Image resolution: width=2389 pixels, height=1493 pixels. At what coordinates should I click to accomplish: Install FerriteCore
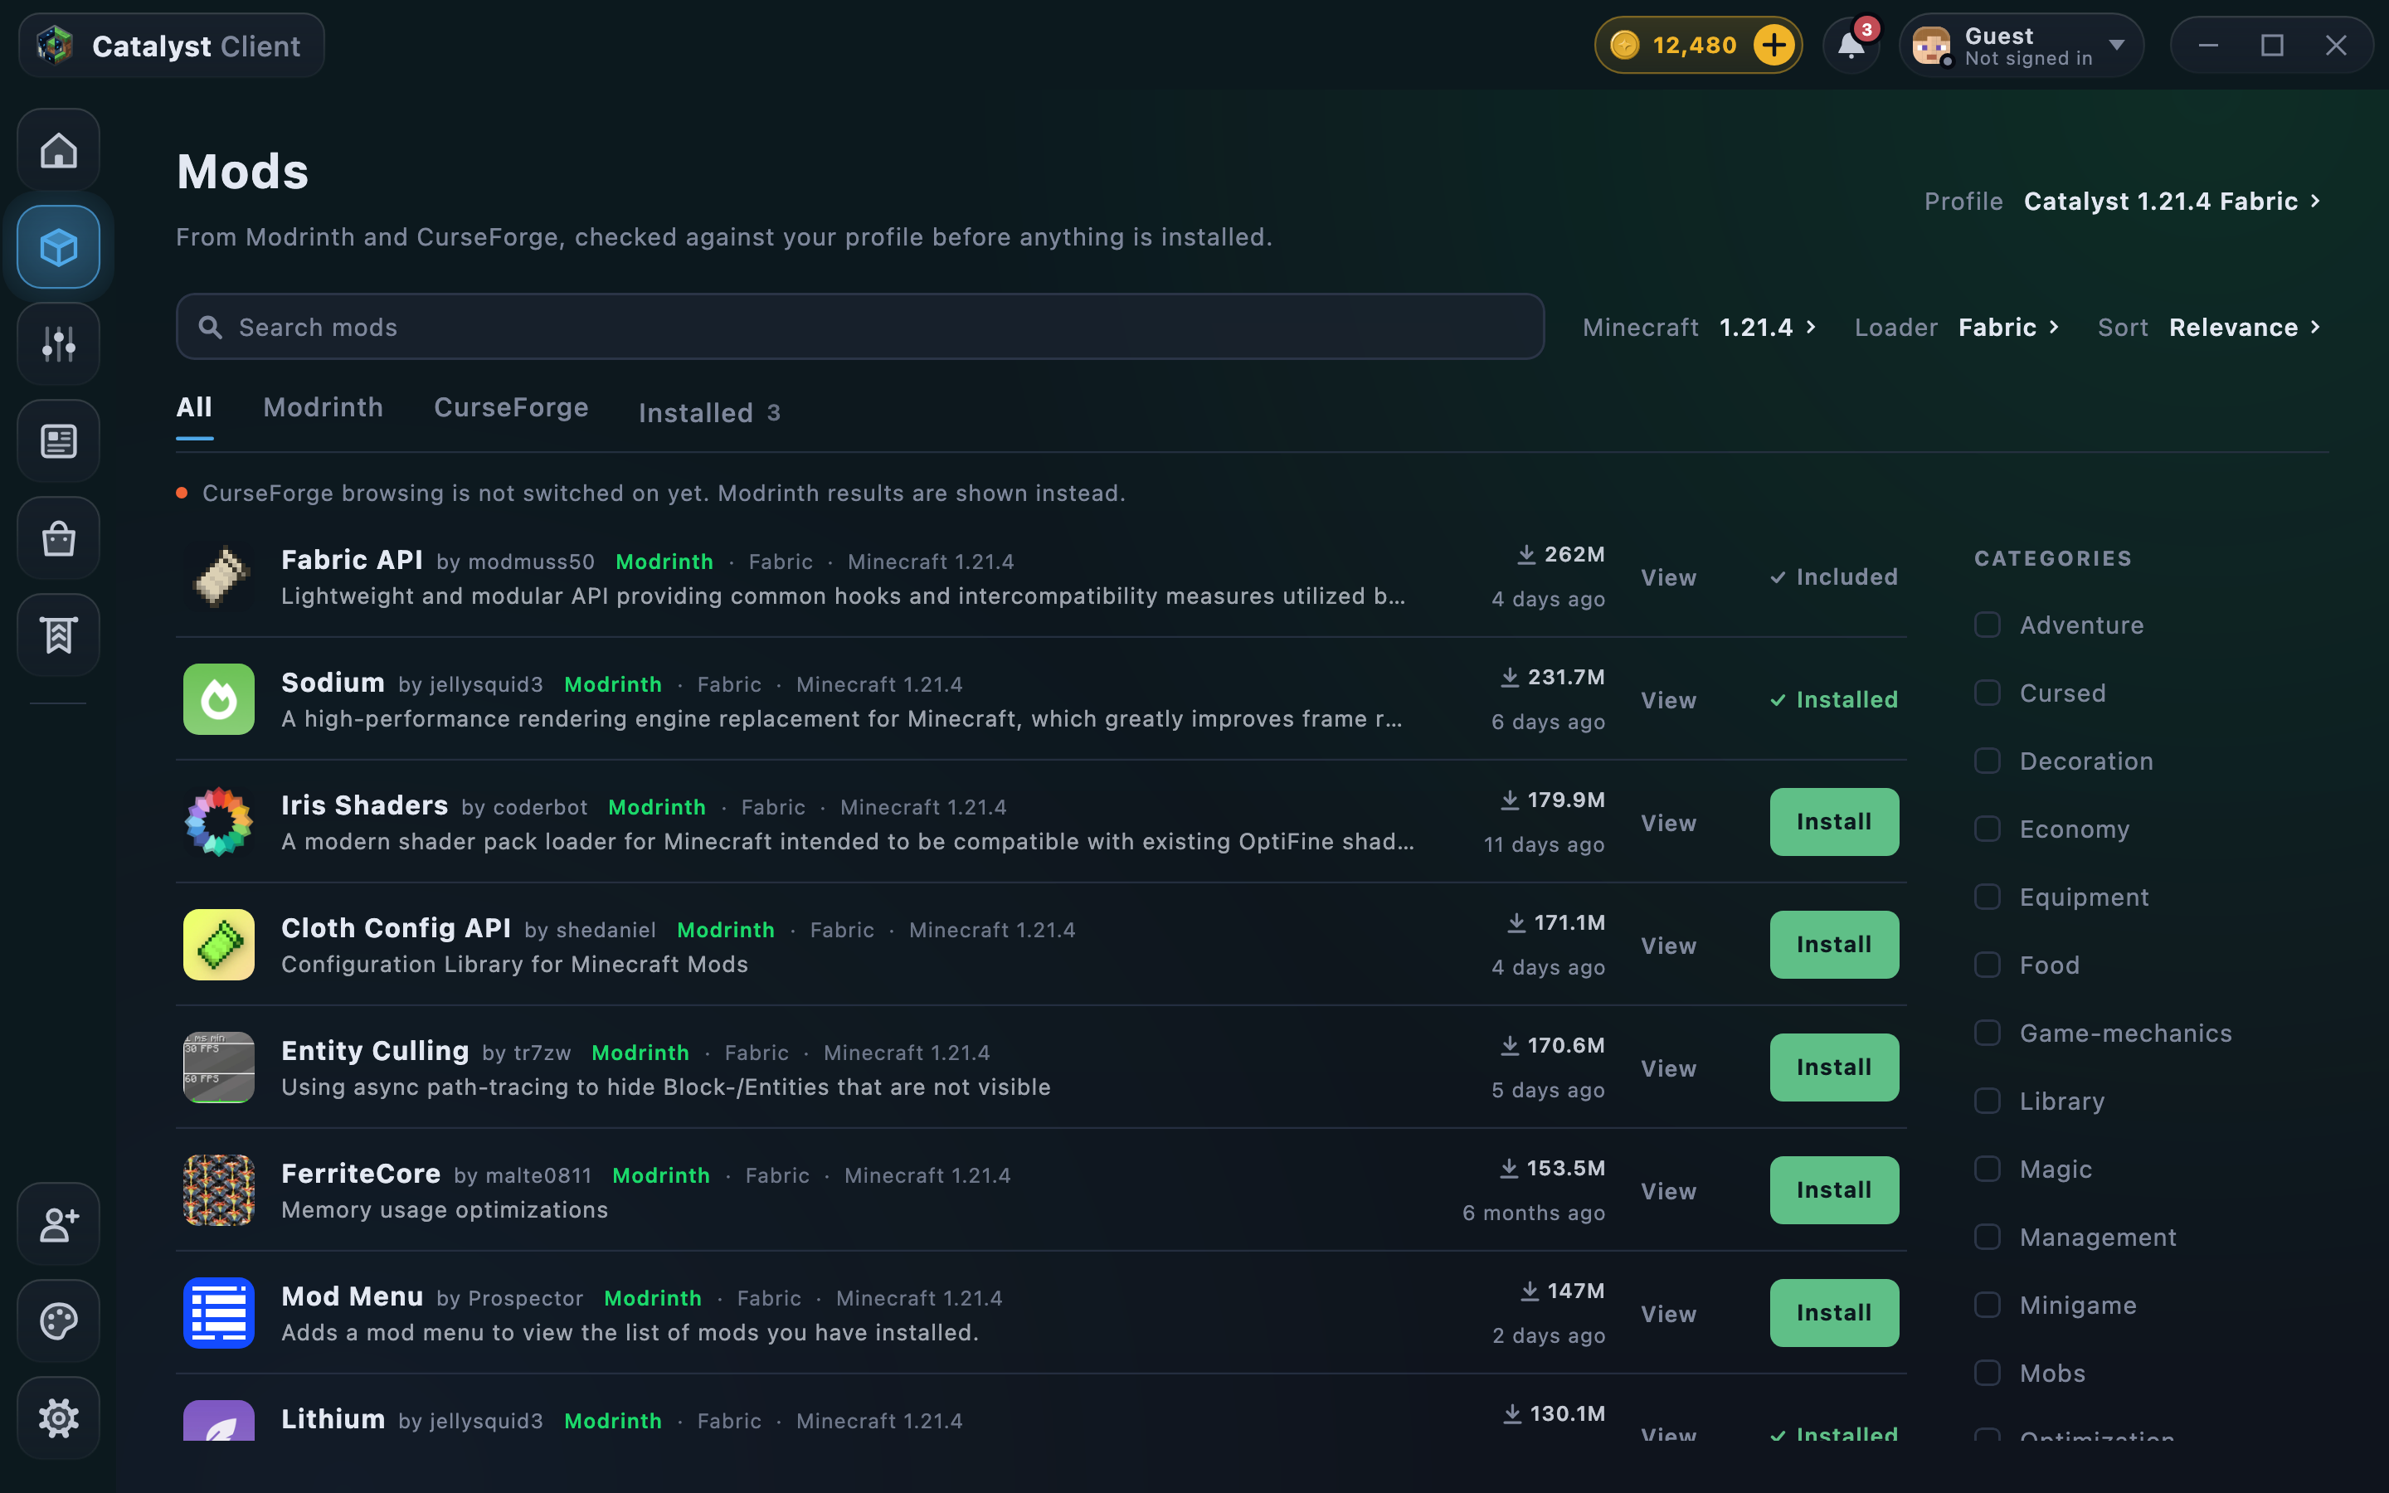pyautogui.click(x=1834, y=1190)
